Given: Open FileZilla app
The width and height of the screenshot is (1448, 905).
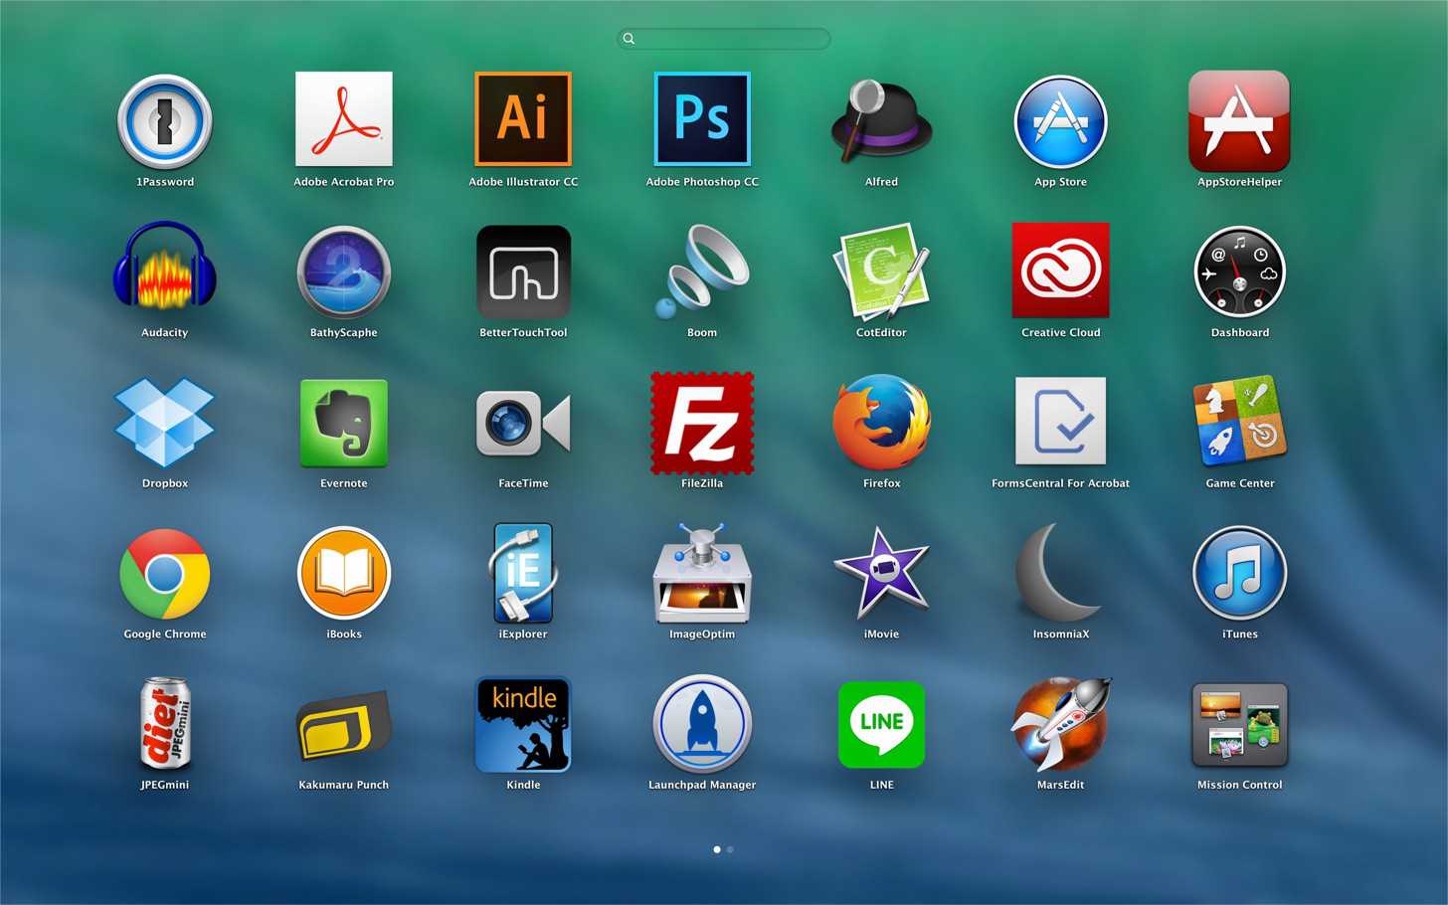Looking at the screenshot, I should point(702,423).
